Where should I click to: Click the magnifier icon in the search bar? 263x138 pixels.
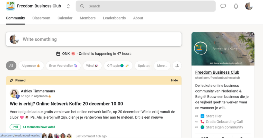pyautogui.click(x=82, y=6)
